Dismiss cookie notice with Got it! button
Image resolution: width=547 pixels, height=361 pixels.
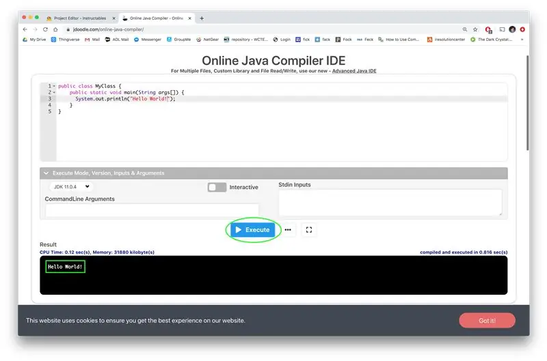pyautogui.click(x=487, y=321)
